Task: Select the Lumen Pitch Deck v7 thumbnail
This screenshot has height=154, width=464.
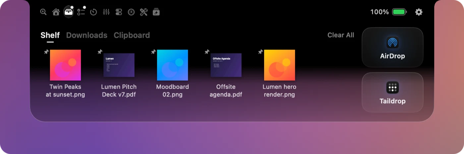Action: point(119,65)
